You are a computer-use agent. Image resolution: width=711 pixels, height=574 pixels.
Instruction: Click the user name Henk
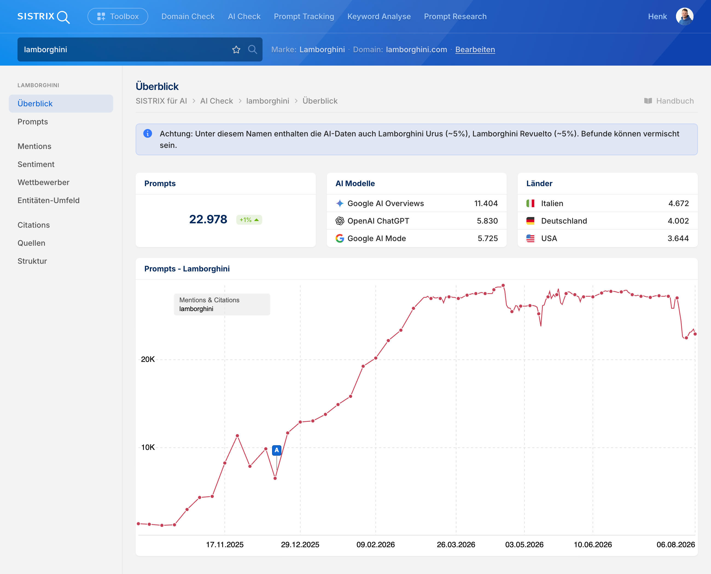pyautogui.click(x=657, y=16)
